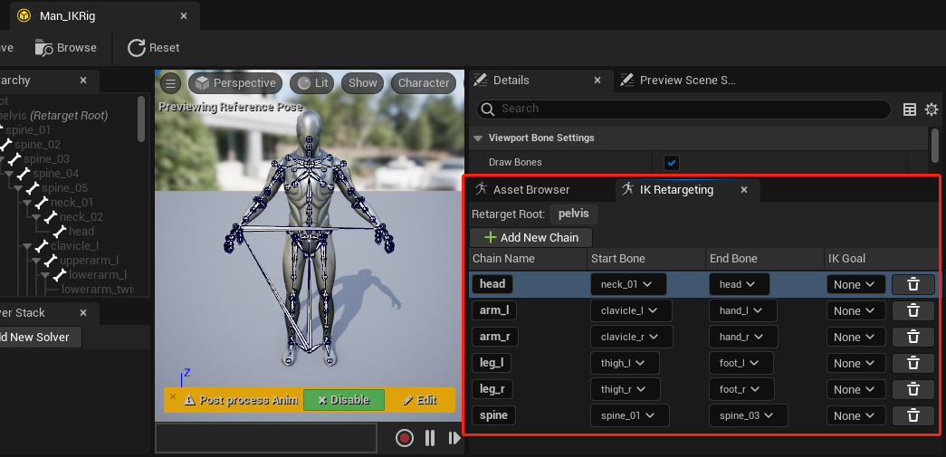Screen dimensions: 946x457
Task: Delete the leg_l chain with trash icon
Action: coord(913,363)
